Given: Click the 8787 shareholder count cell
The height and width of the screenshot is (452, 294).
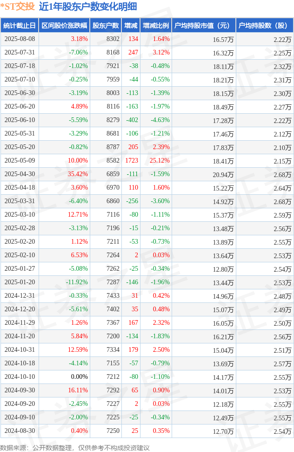Looking at the screenshot, I should (113, 147).
